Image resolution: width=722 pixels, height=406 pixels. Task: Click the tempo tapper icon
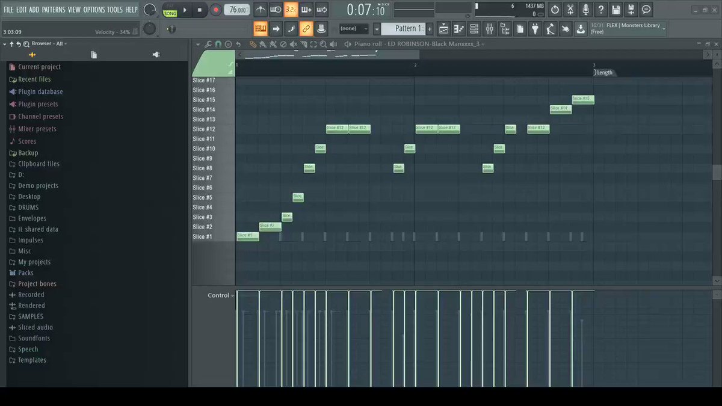(x=550, y=28)
